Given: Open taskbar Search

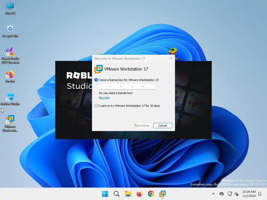Looking at the screenshot, I should (117, 194).
